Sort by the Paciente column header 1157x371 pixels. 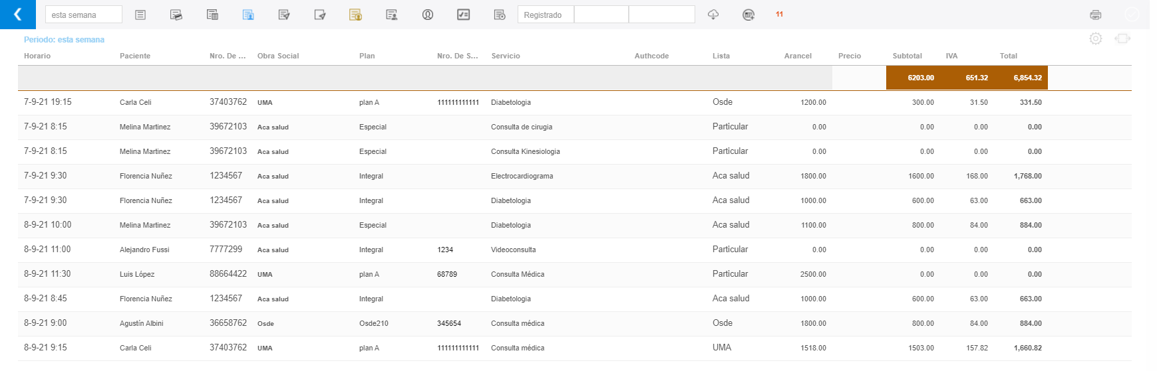[x=135, y=56]
